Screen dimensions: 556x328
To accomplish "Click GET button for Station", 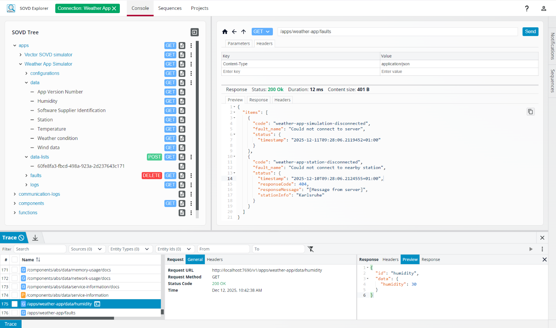I will coord(170,120).
